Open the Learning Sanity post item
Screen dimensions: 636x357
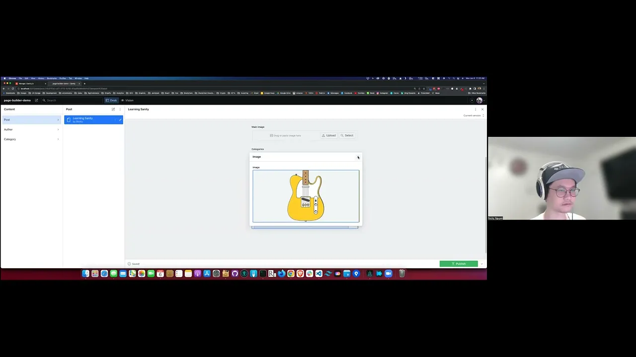(93, 119)
